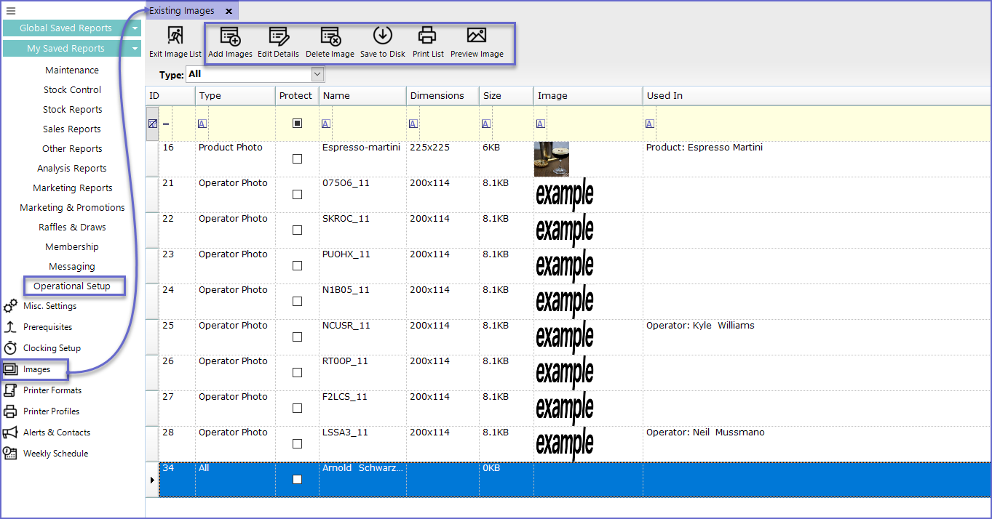Toggle Protect checkbox for the LSSA3_11 row

tap(297, 444)
